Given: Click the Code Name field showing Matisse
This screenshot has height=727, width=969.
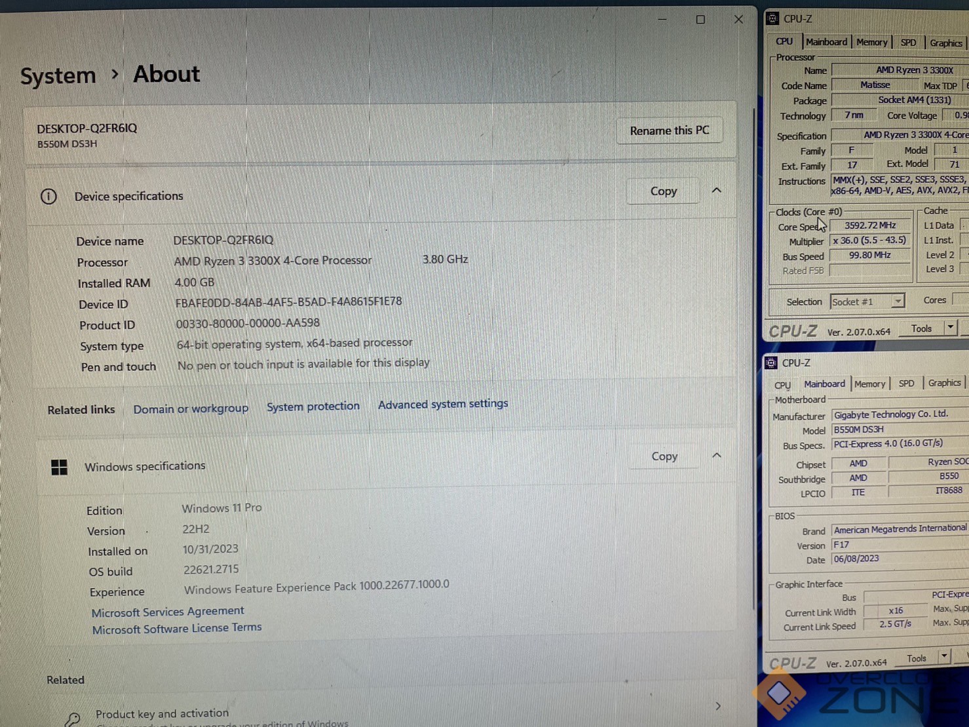Looking at the screenshot, I should pos(875,85).
